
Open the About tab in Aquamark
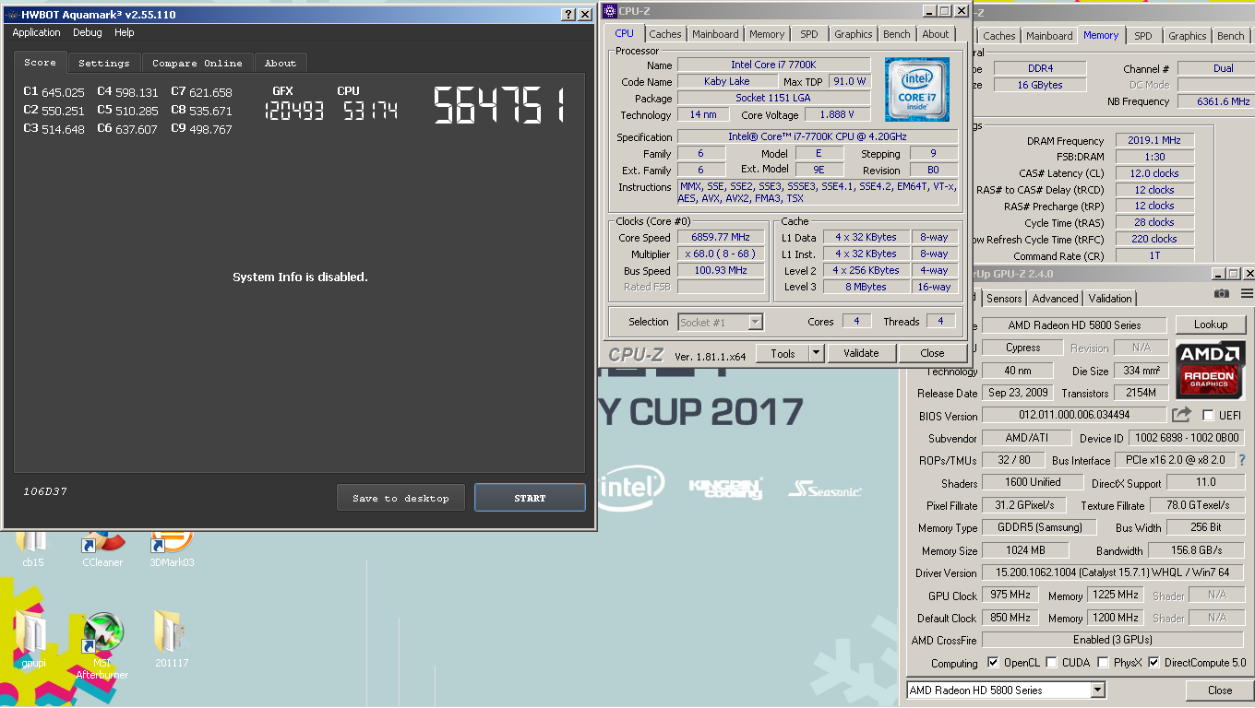click(281, 63)
